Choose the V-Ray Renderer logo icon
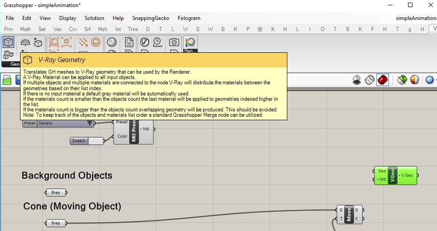437x231 pixels. click(x=145, y=42)
